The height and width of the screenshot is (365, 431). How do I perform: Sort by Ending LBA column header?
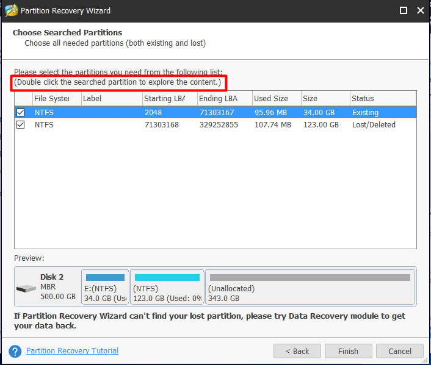click(x=225, y=98)
